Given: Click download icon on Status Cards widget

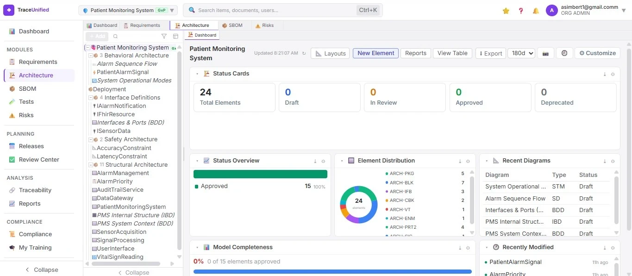Looking at the screenshot, I should coord(605,74).
